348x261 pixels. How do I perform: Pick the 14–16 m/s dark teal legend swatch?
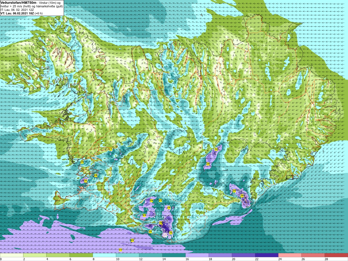(174, 255)
